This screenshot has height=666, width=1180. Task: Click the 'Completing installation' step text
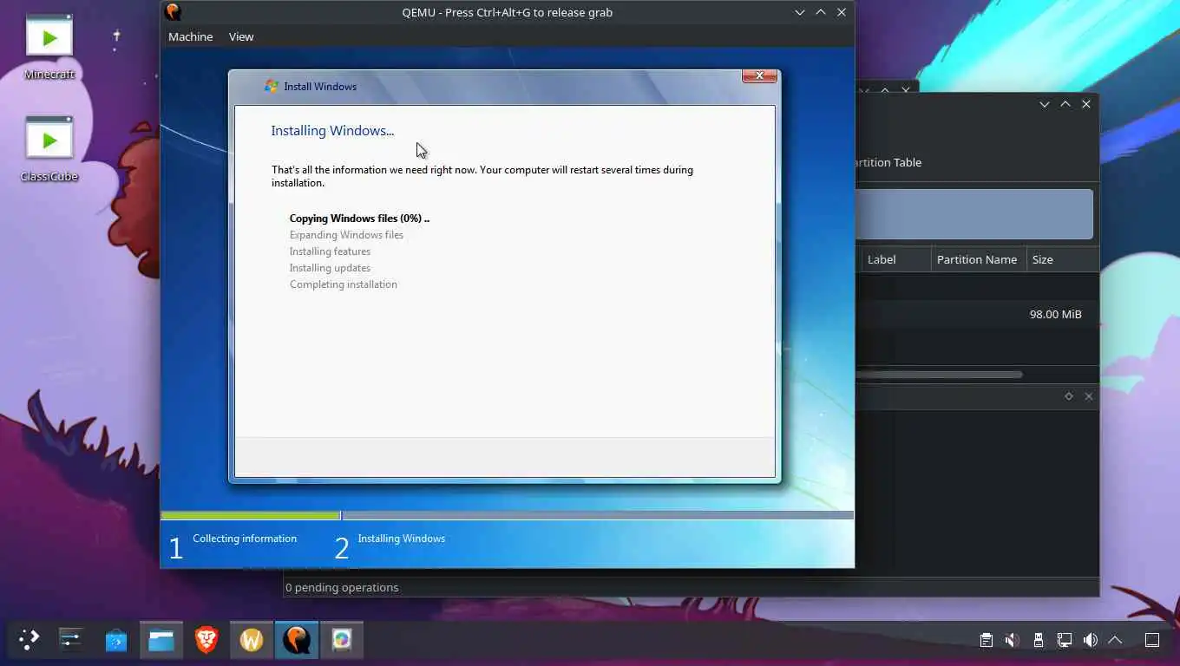point(344,284)
